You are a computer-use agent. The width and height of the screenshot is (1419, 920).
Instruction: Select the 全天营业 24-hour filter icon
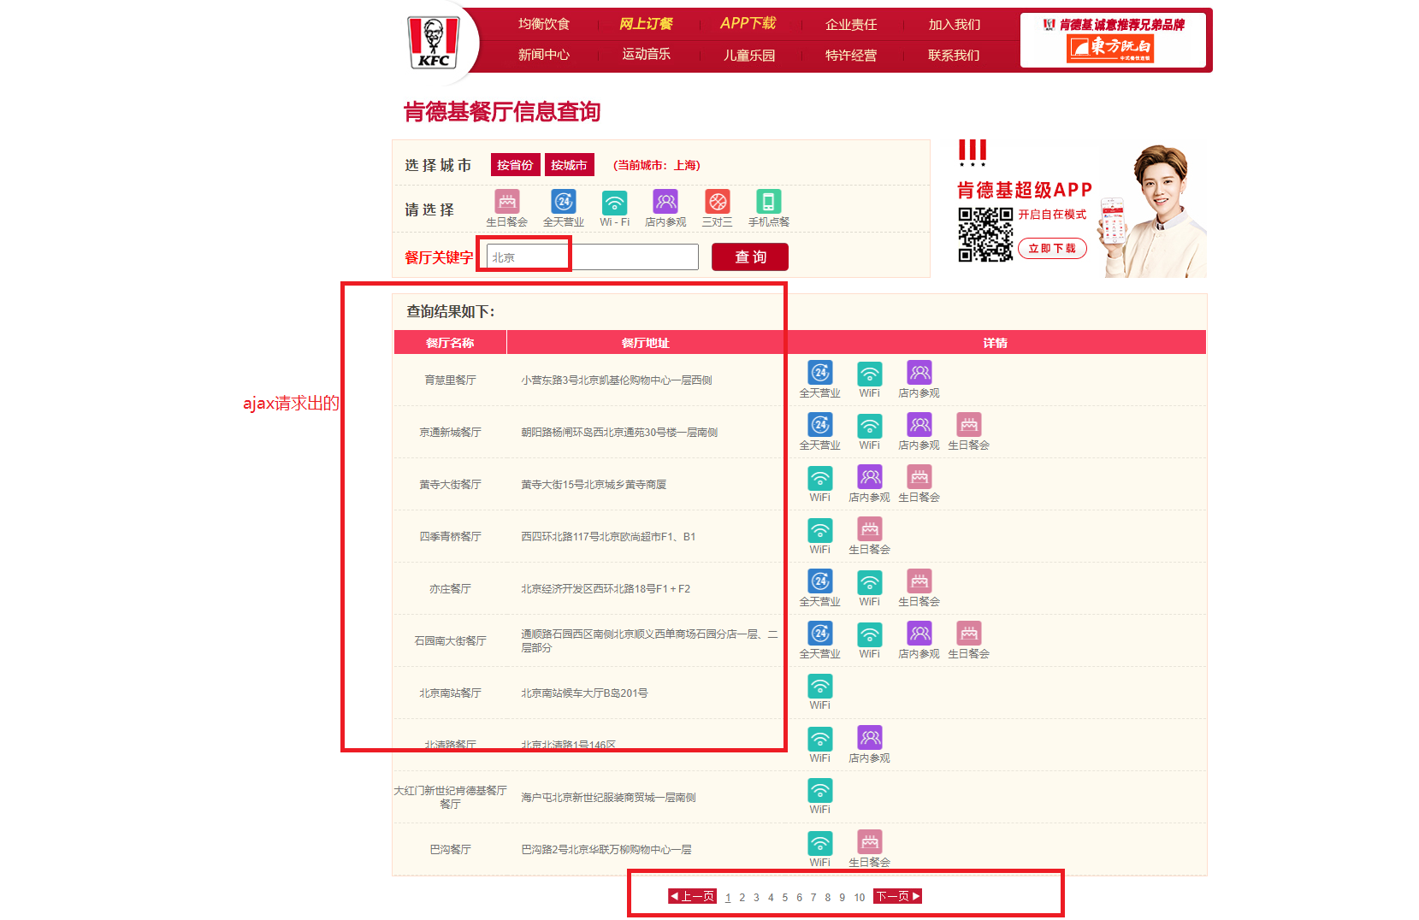tap(564, 202)
